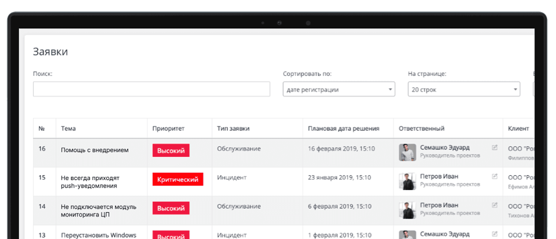Click edit icon in request 13 row
The image size is (556, 239).
point(494,234)
